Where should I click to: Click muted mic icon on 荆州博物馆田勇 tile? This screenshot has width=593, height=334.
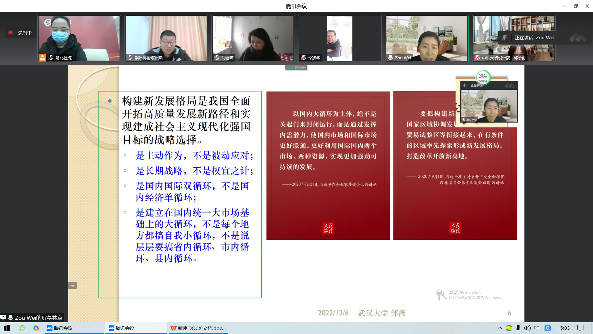click(x=130, y=58)
